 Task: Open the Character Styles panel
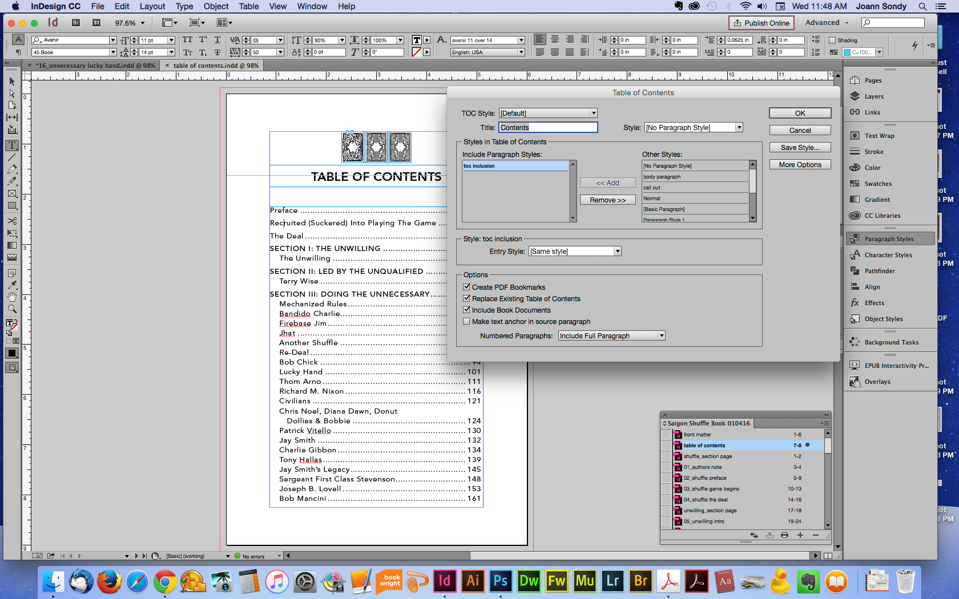click(888, 255)
